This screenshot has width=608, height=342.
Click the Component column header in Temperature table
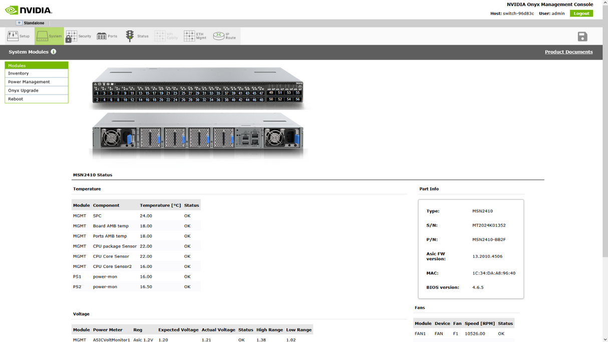point(106,205)
